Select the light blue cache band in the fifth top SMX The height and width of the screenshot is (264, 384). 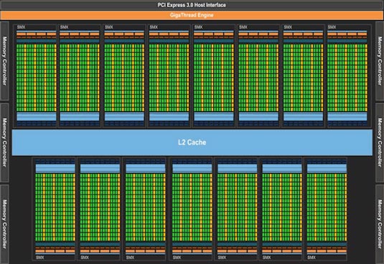pos(214,117)
